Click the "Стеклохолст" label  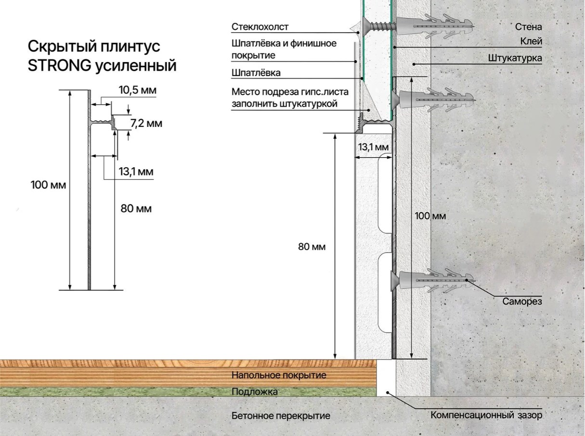click(x=260, y=26)
